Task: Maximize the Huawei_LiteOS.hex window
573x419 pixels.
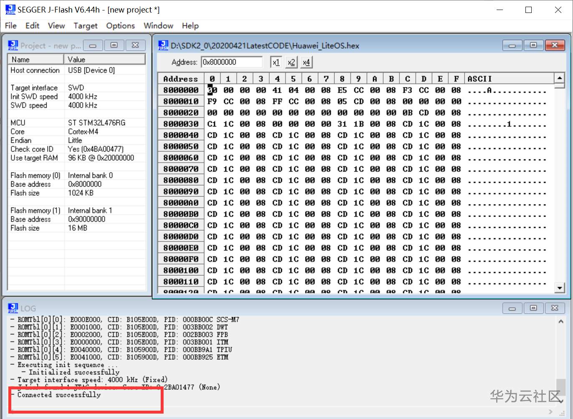Action: pyautogui.click(x=533, y=45)
